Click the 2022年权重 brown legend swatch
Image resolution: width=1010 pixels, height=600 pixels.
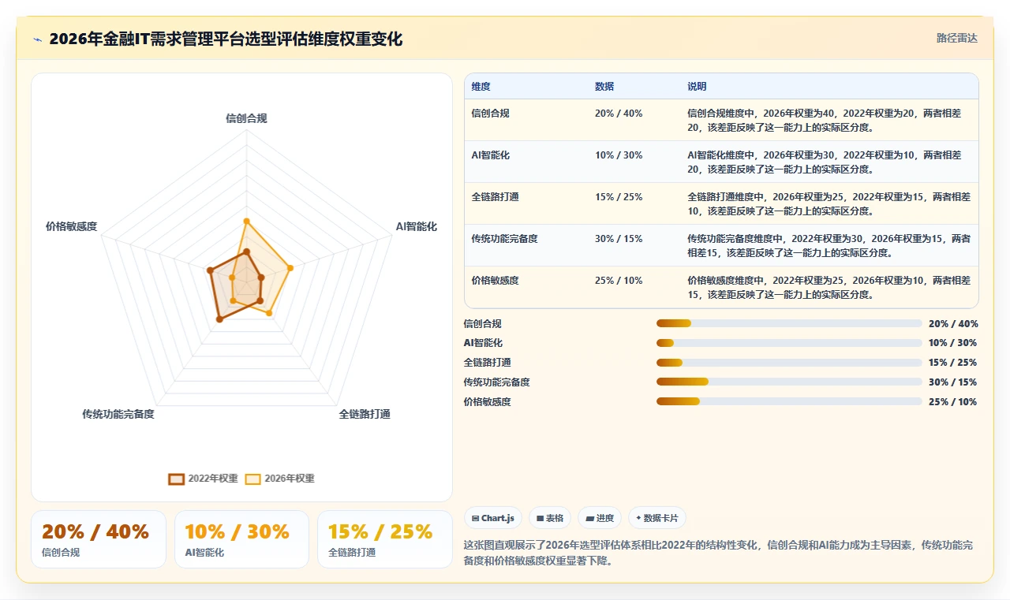click(177, 479)
